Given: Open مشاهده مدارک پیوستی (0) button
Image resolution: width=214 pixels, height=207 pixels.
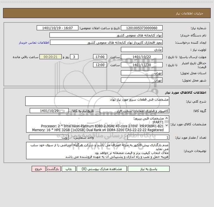Looking at the screenshot, I should pos(102,169).
